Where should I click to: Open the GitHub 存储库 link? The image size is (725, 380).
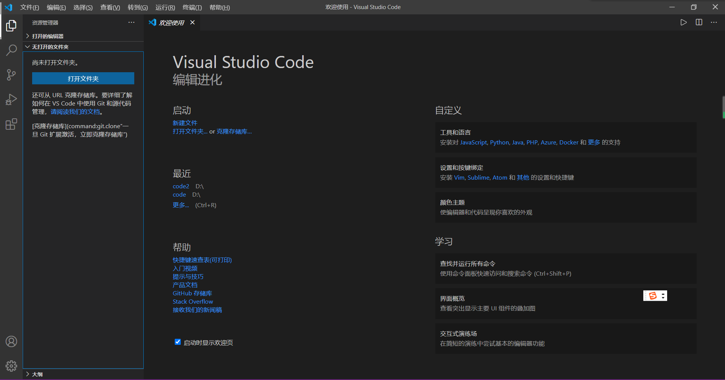pos(192,293)
